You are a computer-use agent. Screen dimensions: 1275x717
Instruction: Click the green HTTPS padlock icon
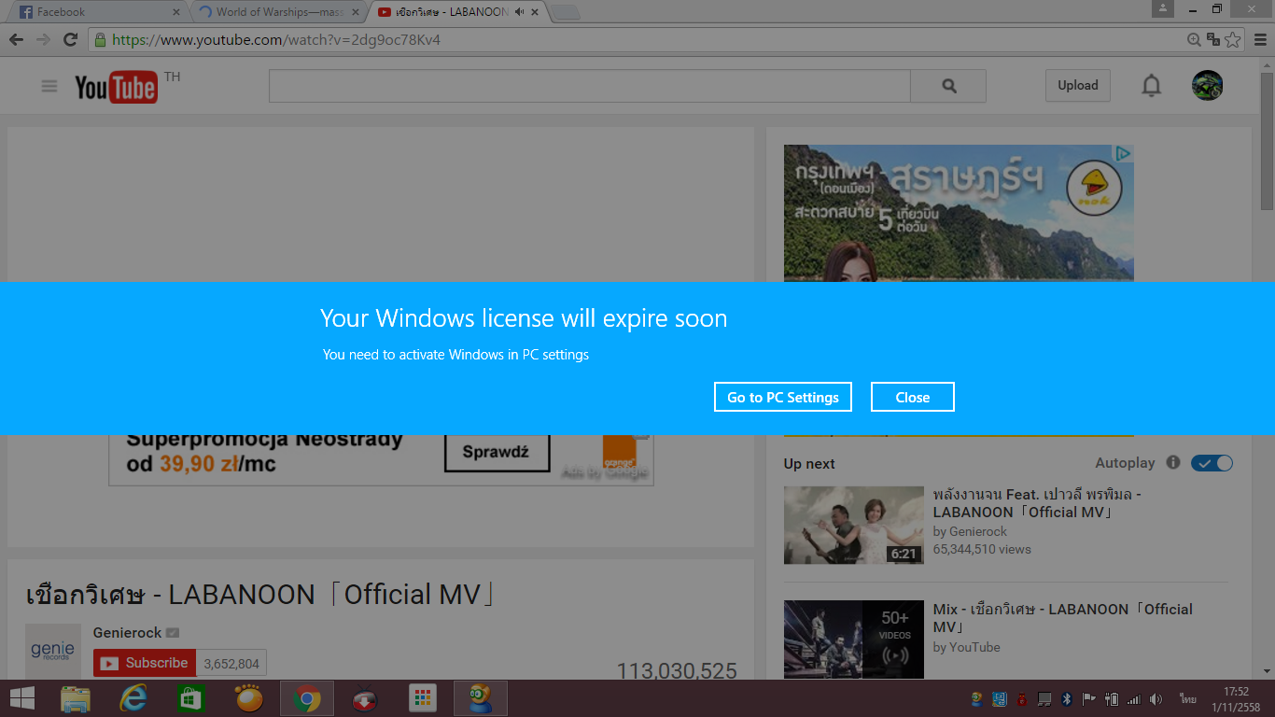[100, 40]
